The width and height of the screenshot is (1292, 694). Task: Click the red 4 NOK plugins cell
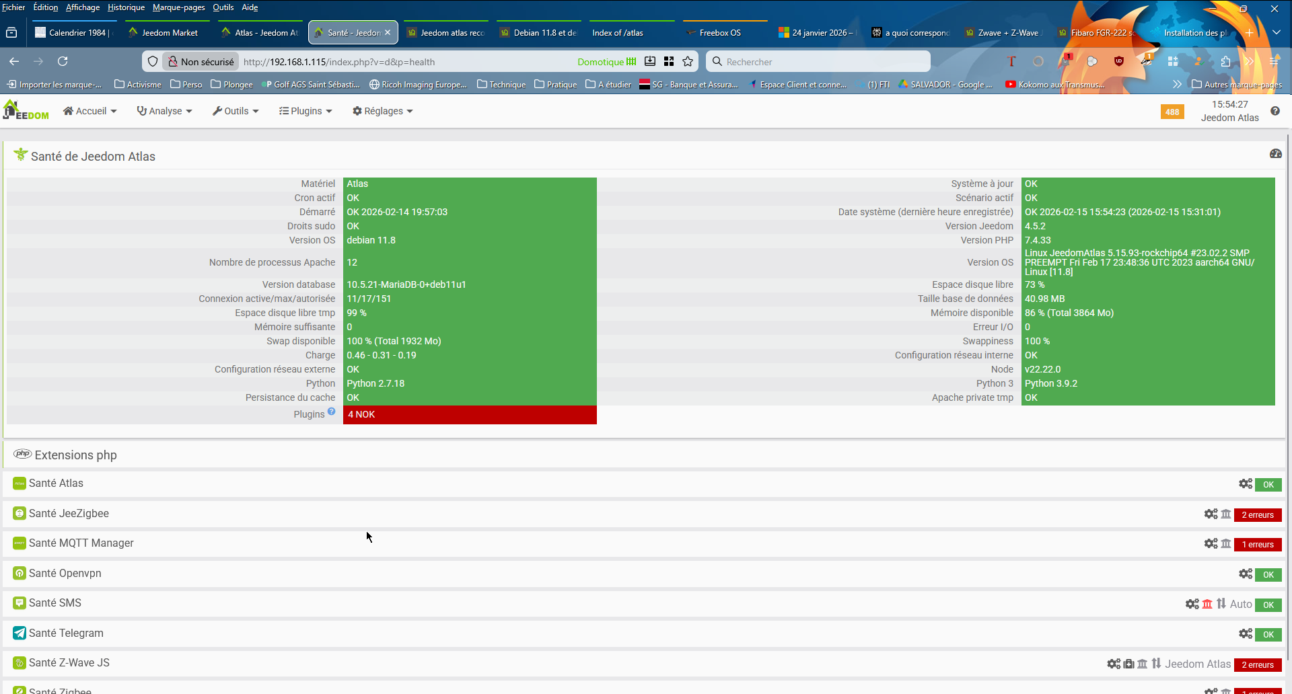click(470, 414)
